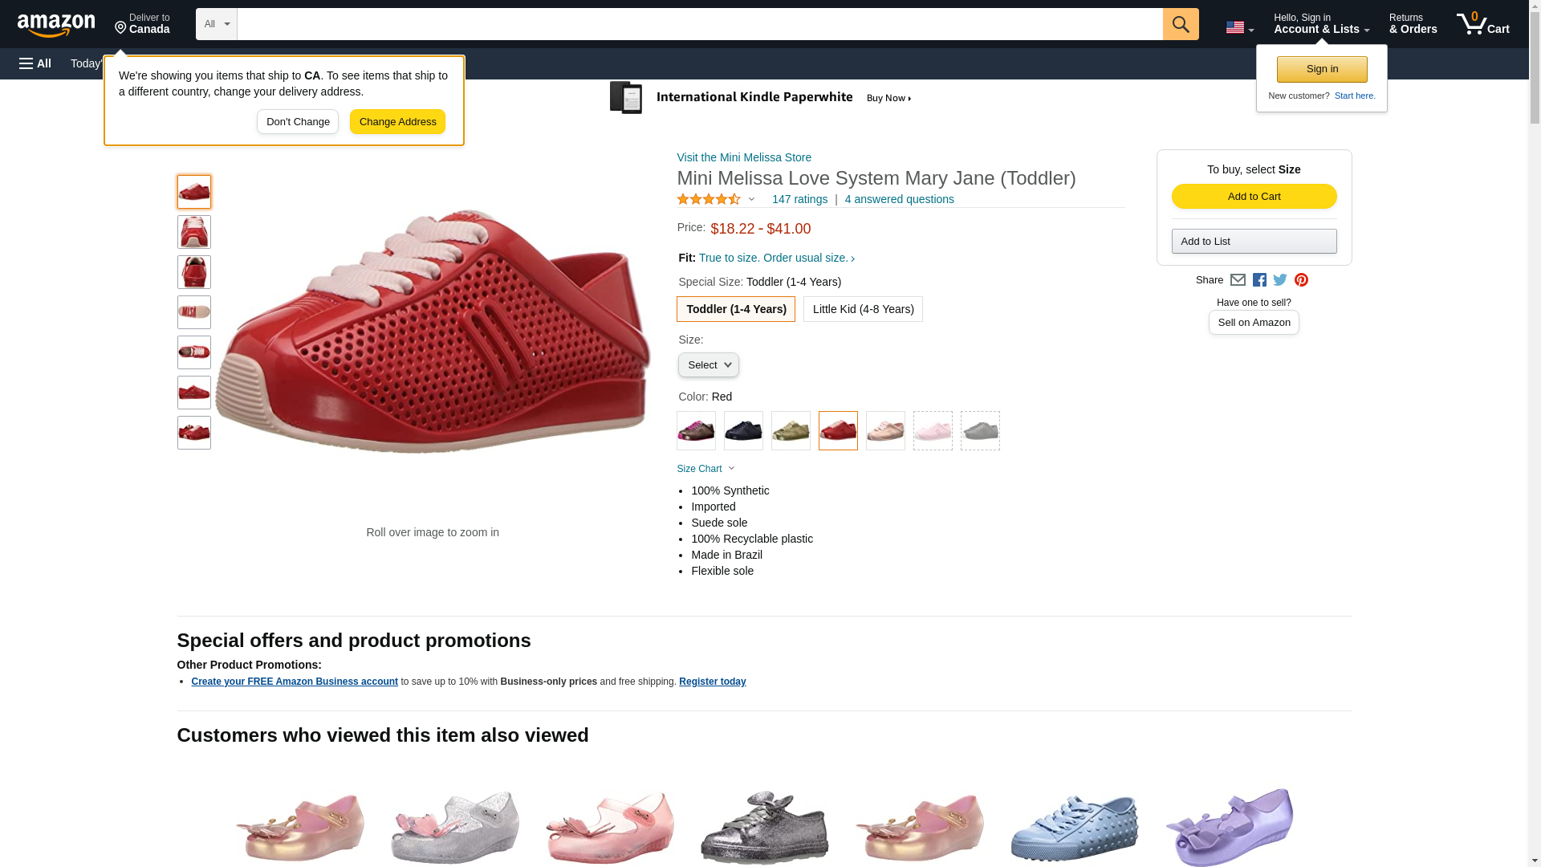Open the Account & Lists menu

[x=1321, y=24]
